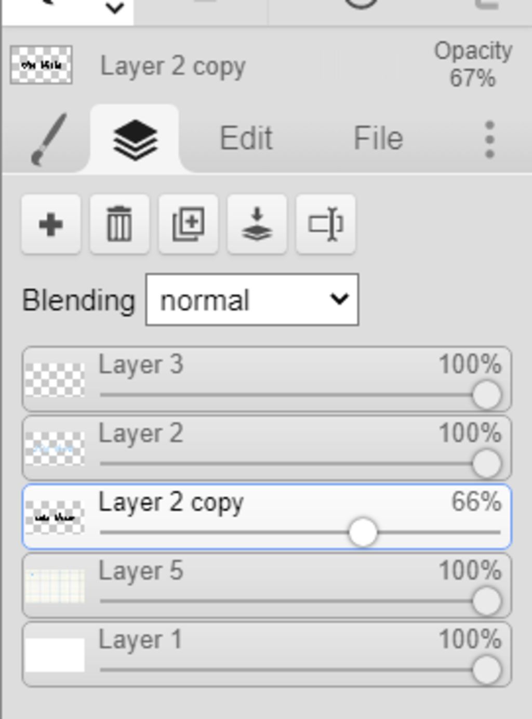Click the Layer 2 thumbnail in list
This screenshot has width=532, height=719.
[x=55, y=448]
